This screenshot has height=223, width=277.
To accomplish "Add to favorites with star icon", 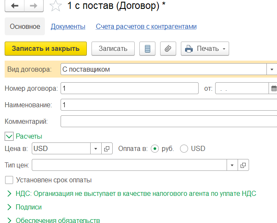I will (x=55, y=6).
